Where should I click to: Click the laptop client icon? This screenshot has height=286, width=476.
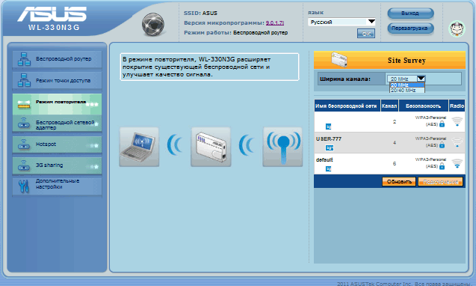(139, 147)
